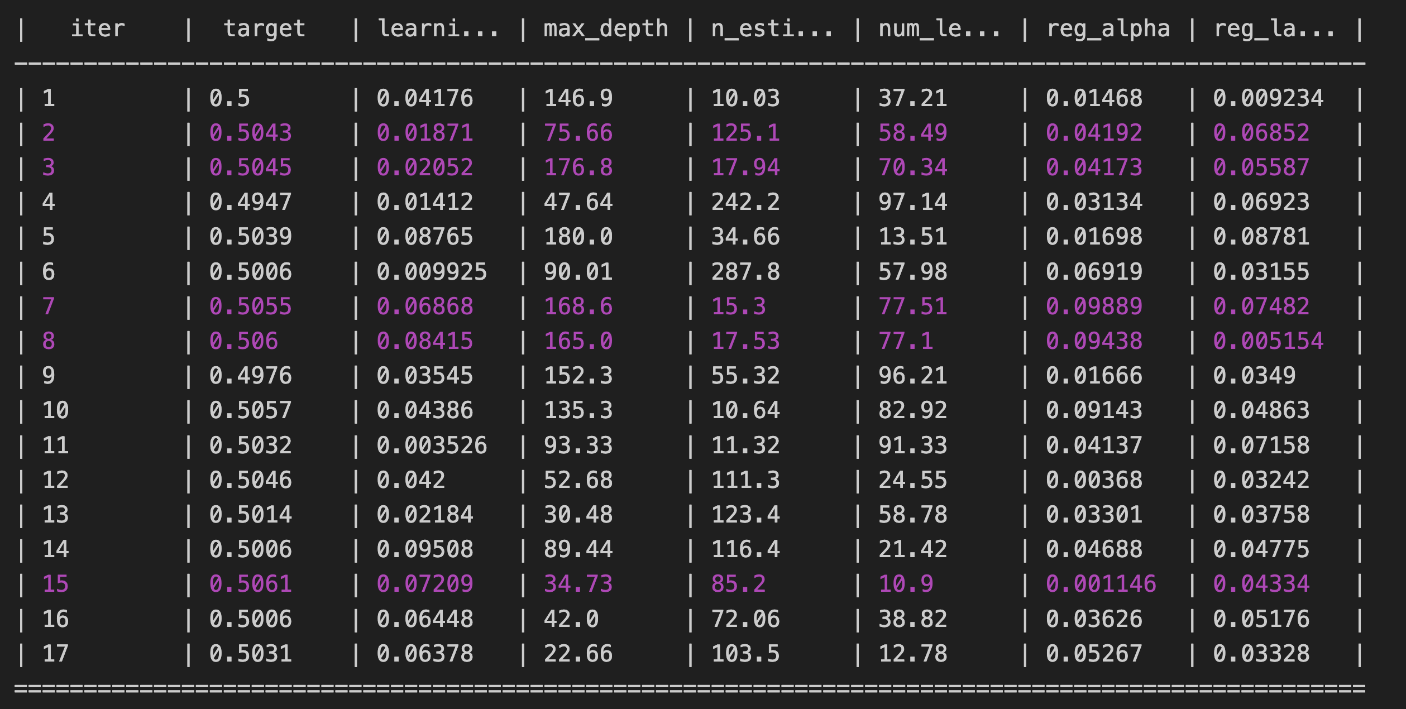Viewport: 1406px width, 709px height.
Task: Click learning rate value 0.003526
Action: point(432,445)
